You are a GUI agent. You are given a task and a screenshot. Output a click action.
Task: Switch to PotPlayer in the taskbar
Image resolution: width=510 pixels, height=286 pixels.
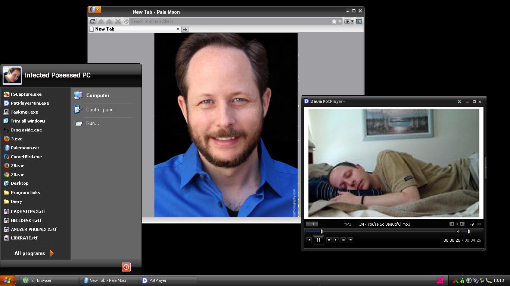point(168,280)
